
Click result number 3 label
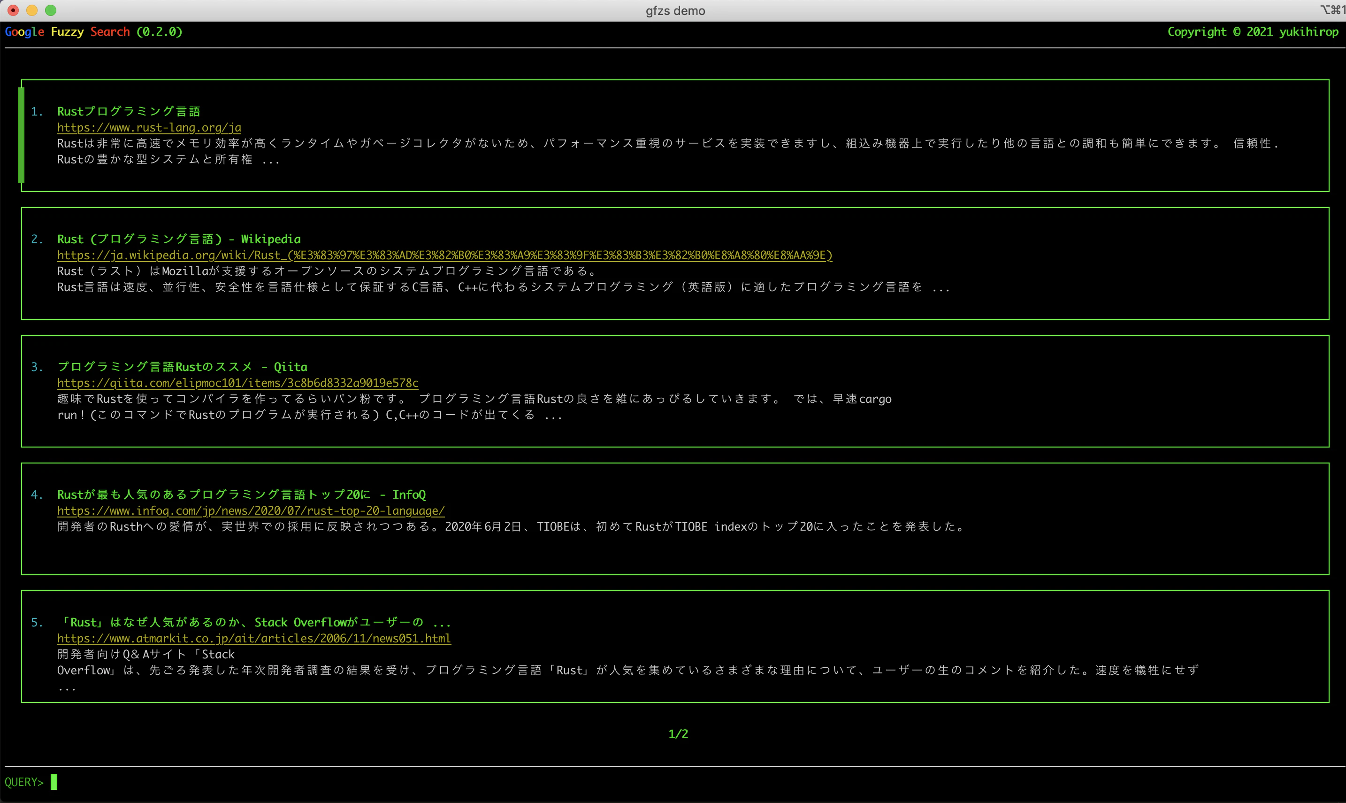click(x=37, y=367)
